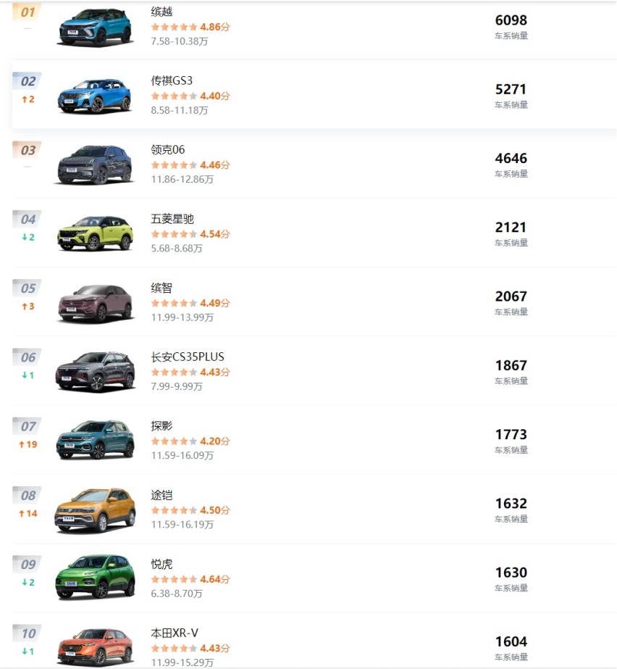This screenshot has width=617, height=669.
Task: Select the 五菱星驰 title link
Action: tap(172, 219)
